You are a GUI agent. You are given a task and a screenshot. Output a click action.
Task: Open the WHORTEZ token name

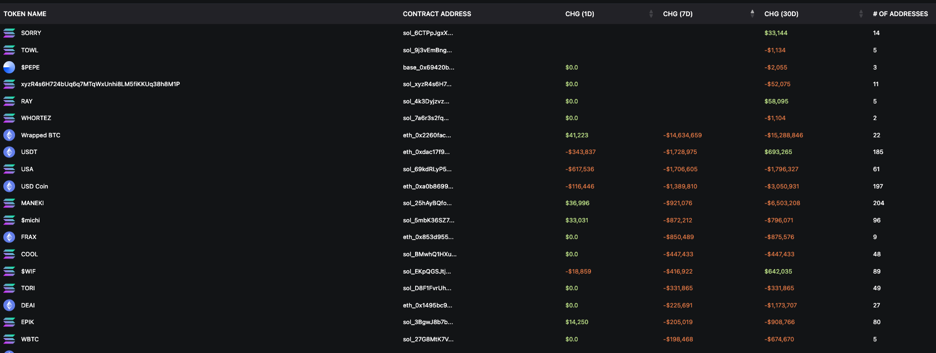click(36, 118)
